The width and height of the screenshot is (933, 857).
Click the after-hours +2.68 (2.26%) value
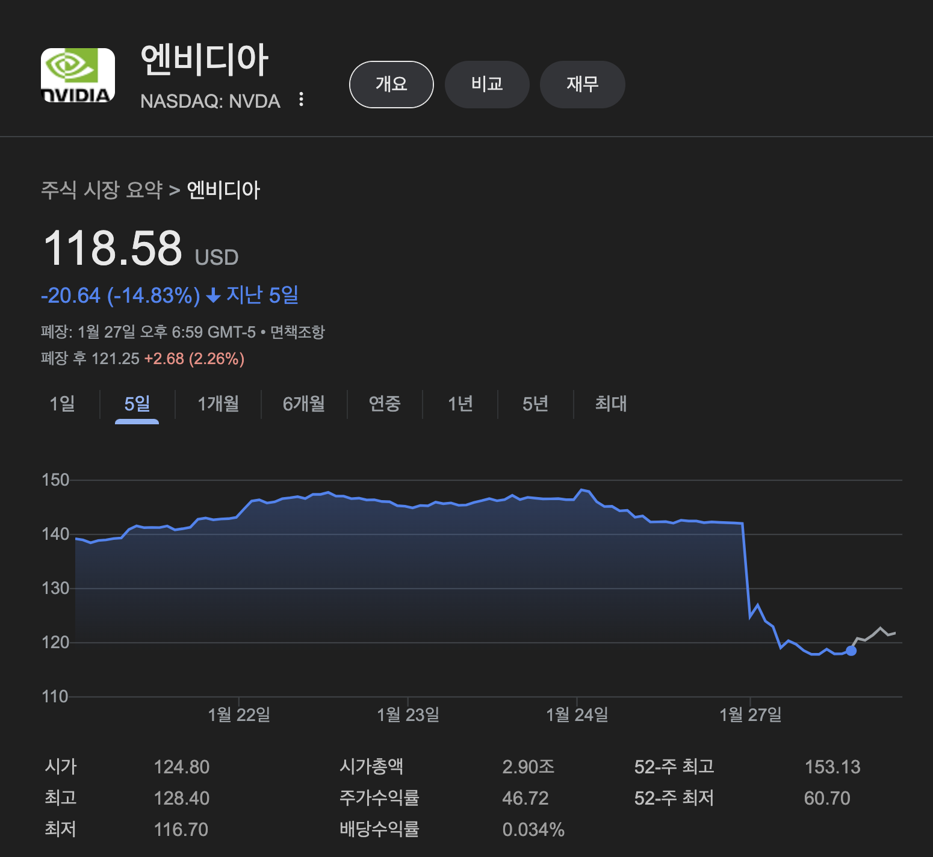coord(194,359)
